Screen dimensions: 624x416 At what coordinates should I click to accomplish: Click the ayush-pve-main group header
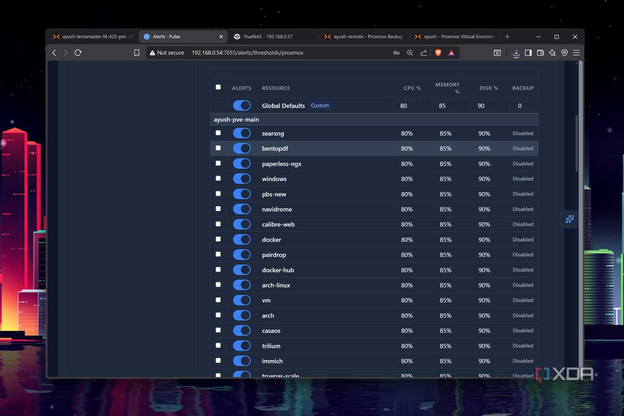click(374, 119)
